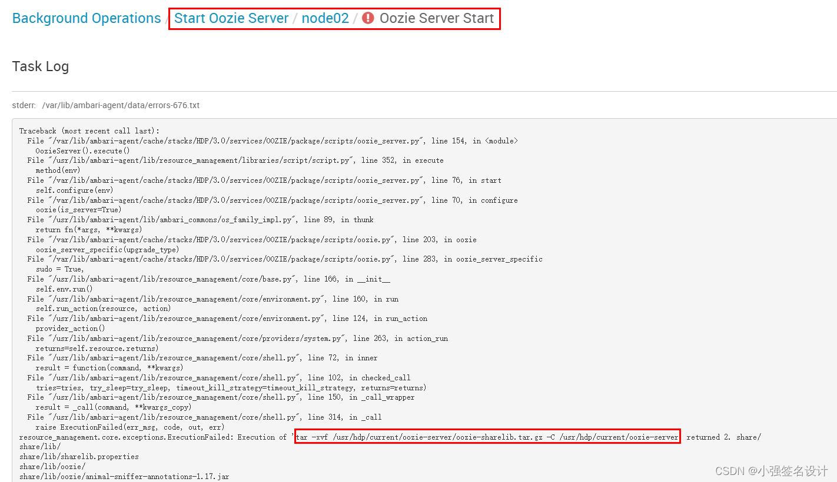Select the 'share/lib/sharelib.properties' line

(x=79, y=457)
